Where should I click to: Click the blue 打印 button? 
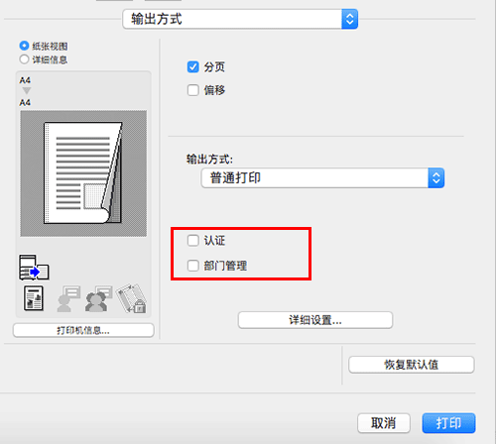click(448, 423)
